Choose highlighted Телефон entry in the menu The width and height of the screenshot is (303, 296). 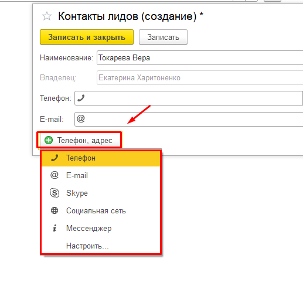tap(101, 158)
